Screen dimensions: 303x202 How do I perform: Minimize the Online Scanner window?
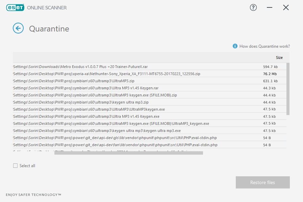(x=269, y=7)
